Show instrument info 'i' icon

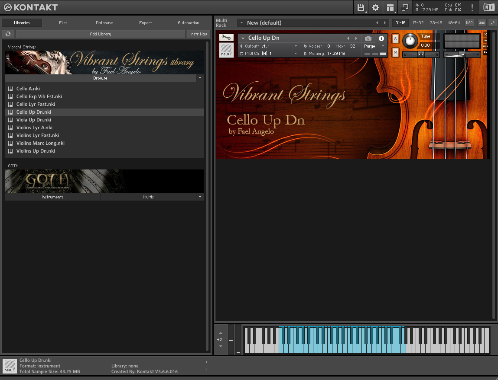click(381, 38)
